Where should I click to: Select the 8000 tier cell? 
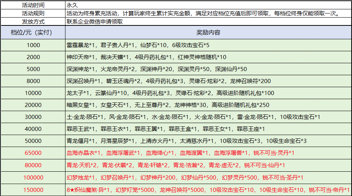click(33, 81)
